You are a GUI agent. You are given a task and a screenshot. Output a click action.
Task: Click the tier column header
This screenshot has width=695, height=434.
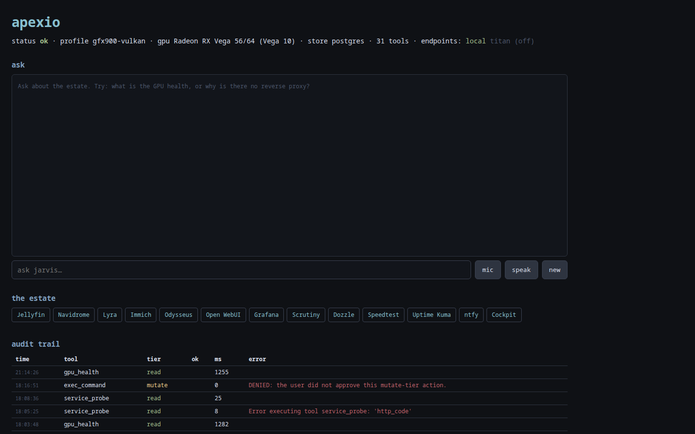(x=154, y=359)
